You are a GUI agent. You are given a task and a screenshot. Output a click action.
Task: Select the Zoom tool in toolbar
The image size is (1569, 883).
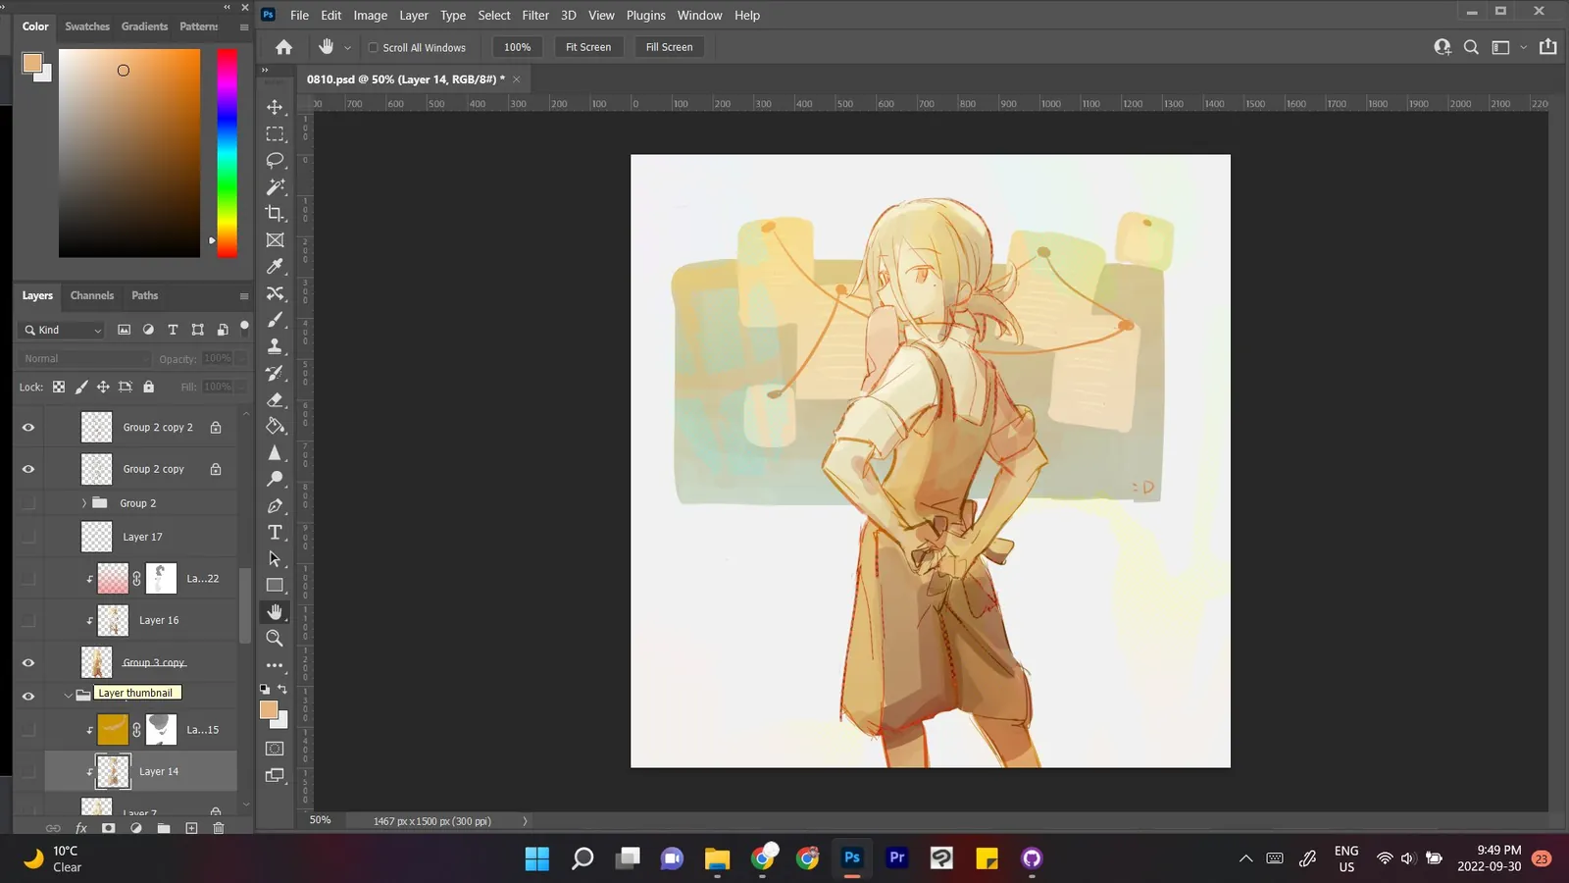[x=275, y=638]
